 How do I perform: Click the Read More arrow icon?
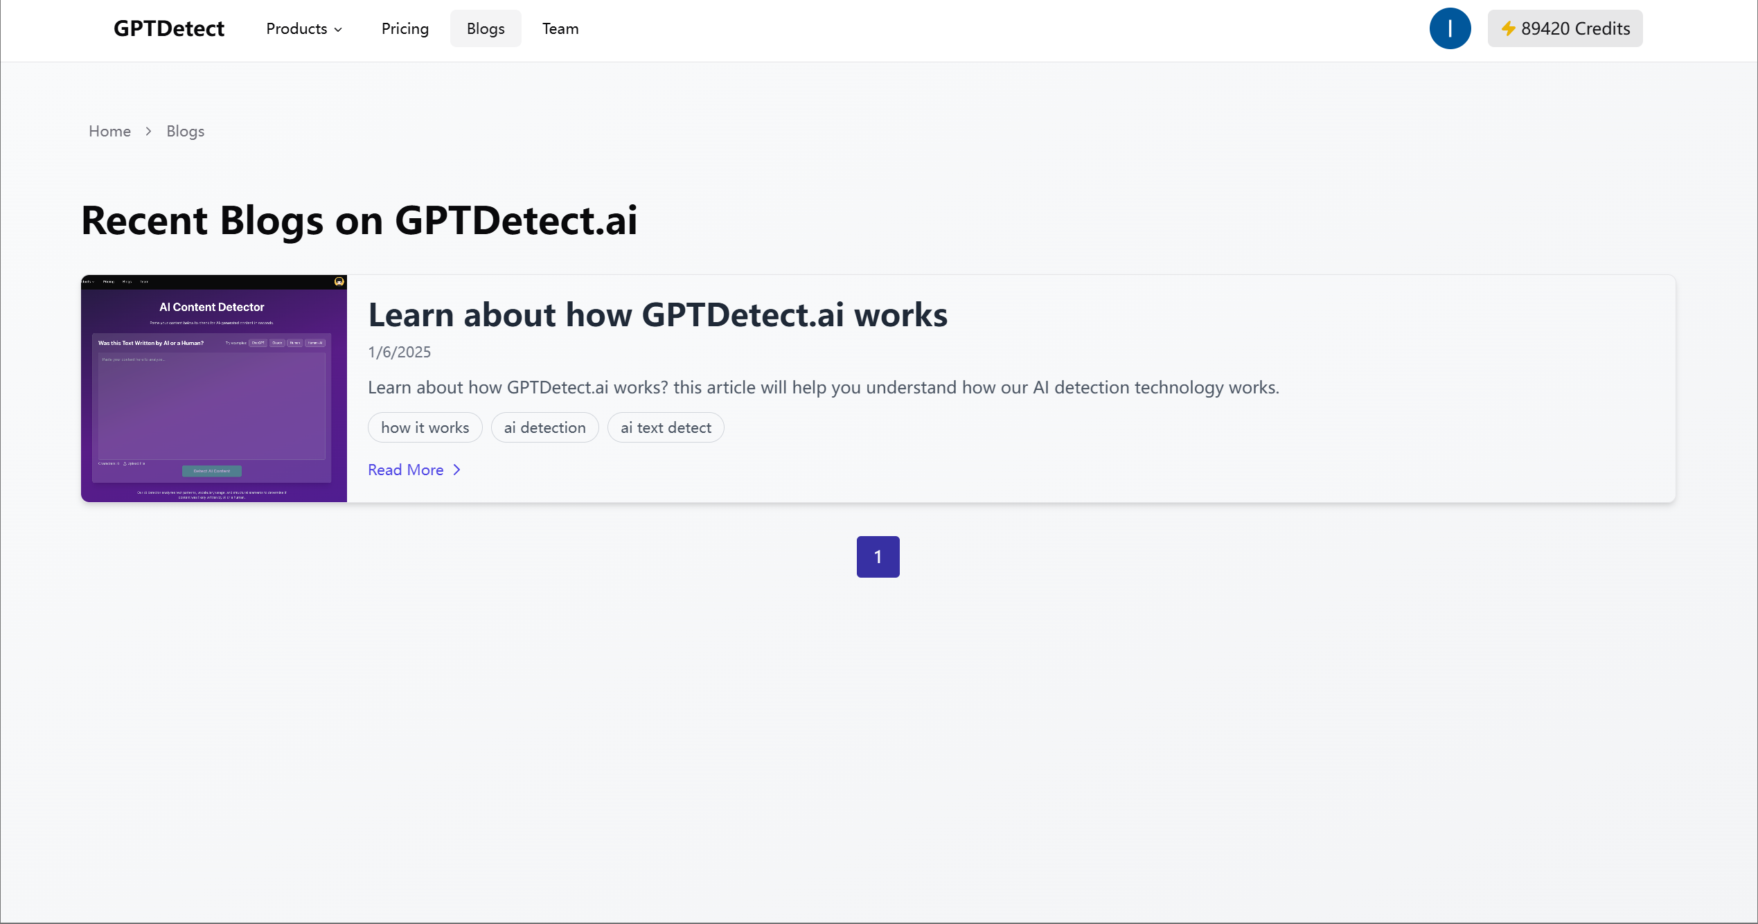456,470
